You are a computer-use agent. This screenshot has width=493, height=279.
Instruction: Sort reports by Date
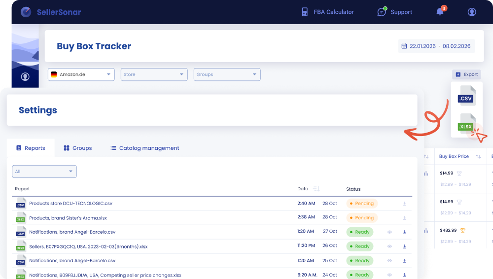tap(317, 189)
